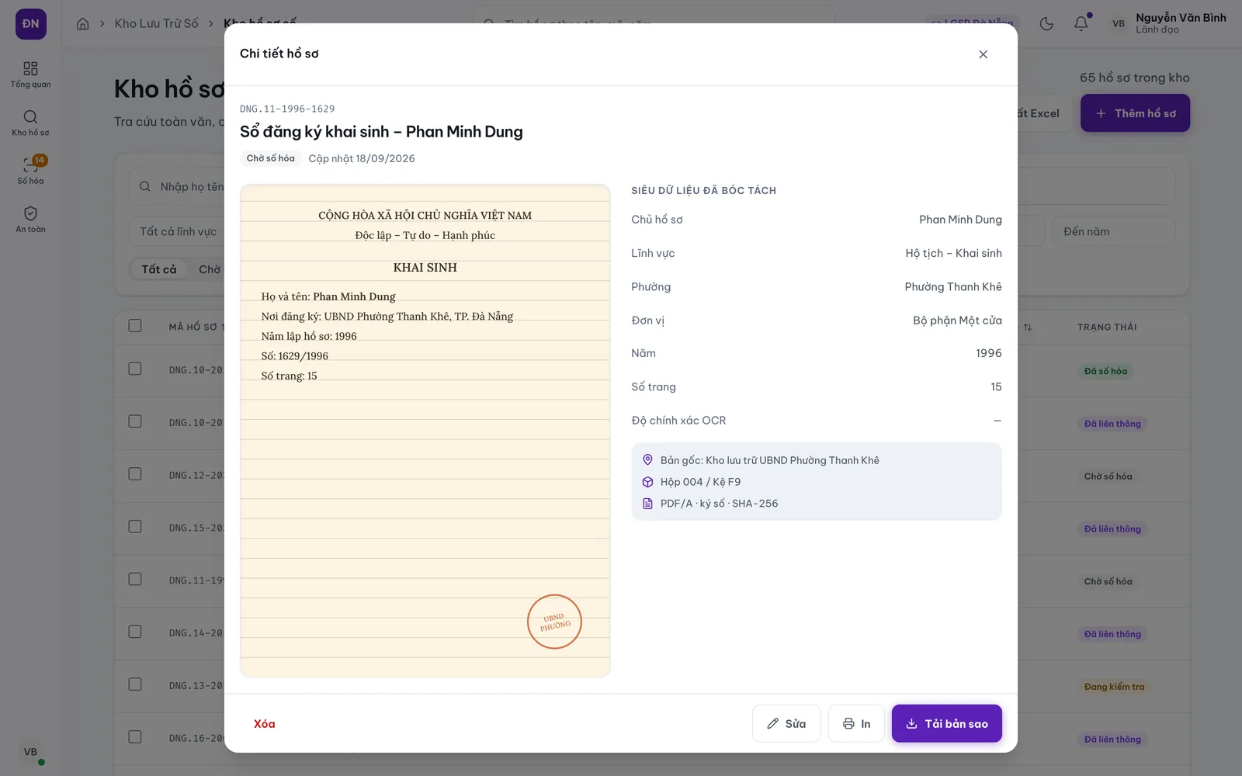Open Số hóa sidebar item with badge

(x=30, y=171)
